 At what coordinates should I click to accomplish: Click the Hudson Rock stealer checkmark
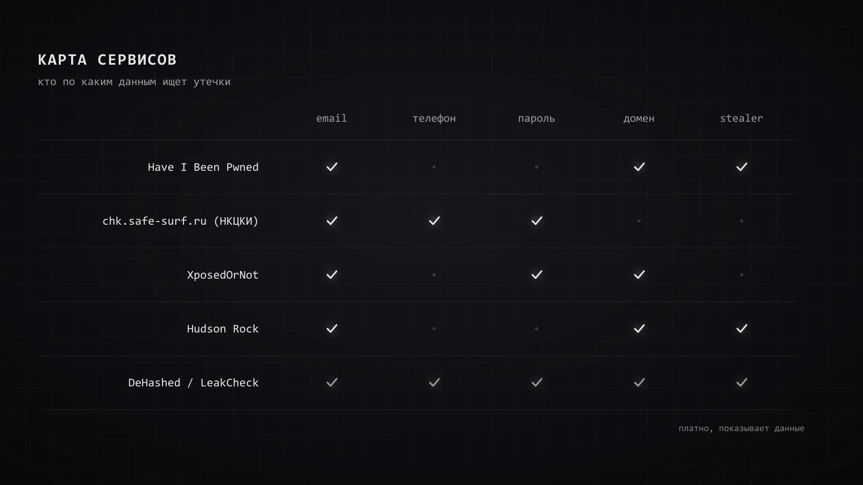click(742, 329)
